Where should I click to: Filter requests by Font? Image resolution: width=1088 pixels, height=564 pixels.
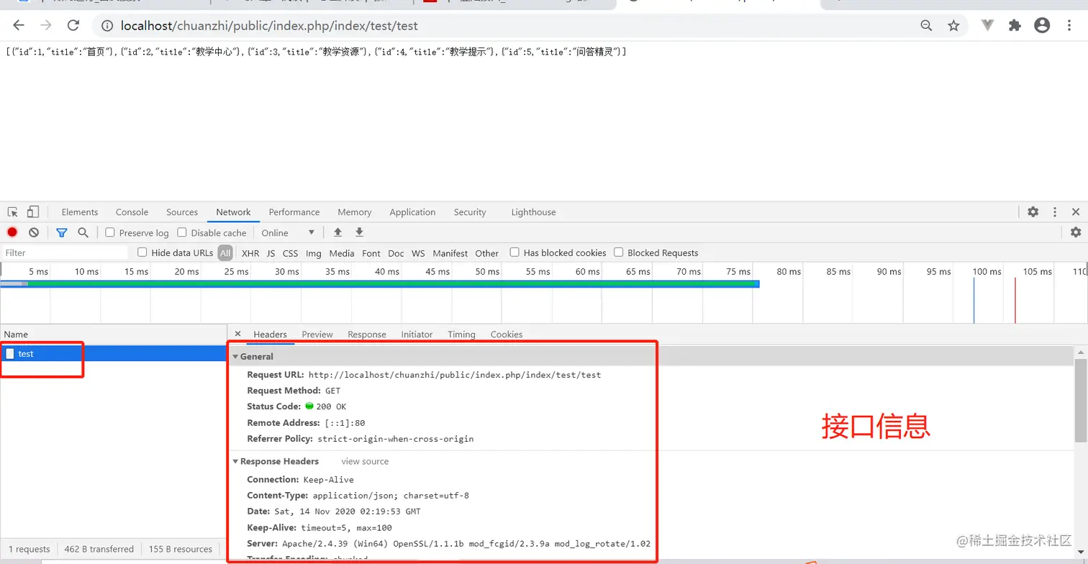371,253
